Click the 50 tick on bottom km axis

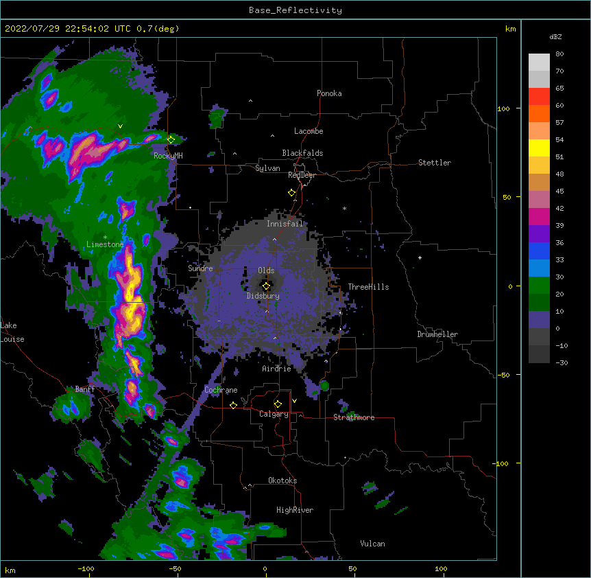(352, 568)
